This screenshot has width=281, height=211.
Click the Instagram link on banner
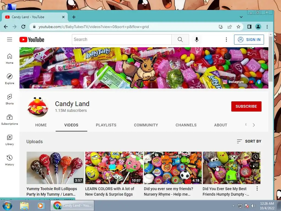233,82
